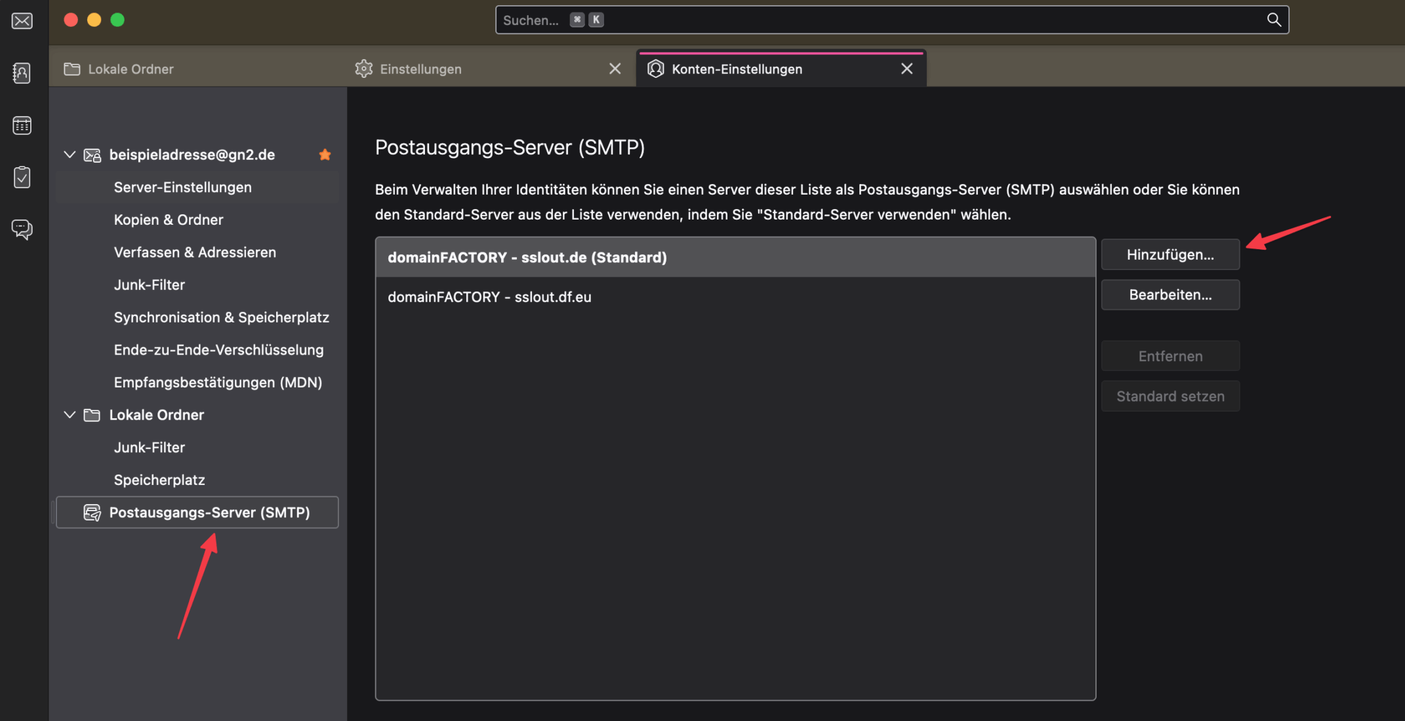The image size is (1405, 721).
Task: Click Hinzufügen... to add SMTP server
Action: point(1170,254)
